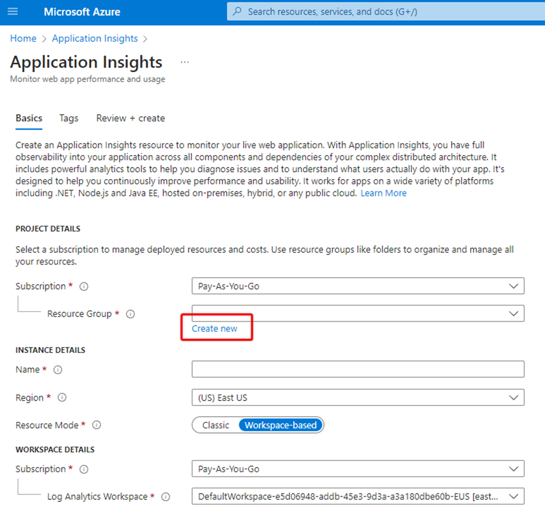Show info icon next to Name
This screenshot has width=545, height=518.
coord(58,370)
